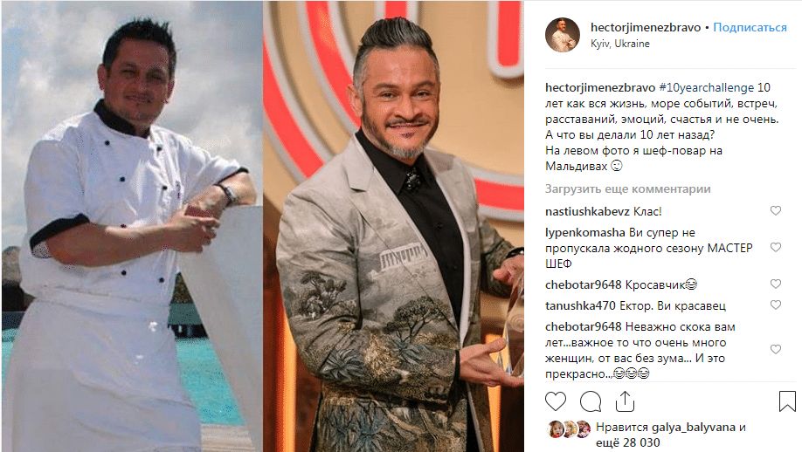Open hectorjimenezbravo username in header
Viewport: 802px width, 452px height.
pyautogui.click(x=646, y=27)
